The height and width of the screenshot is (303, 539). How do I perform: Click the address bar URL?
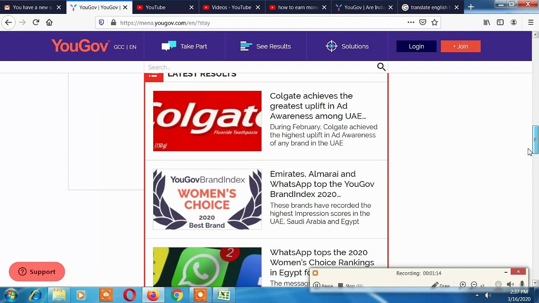pyautogui.click(x=165, y=23)
